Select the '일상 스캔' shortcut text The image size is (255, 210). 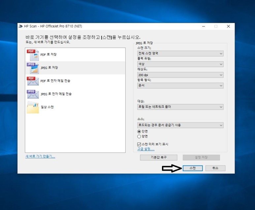[x=47, y=107]
